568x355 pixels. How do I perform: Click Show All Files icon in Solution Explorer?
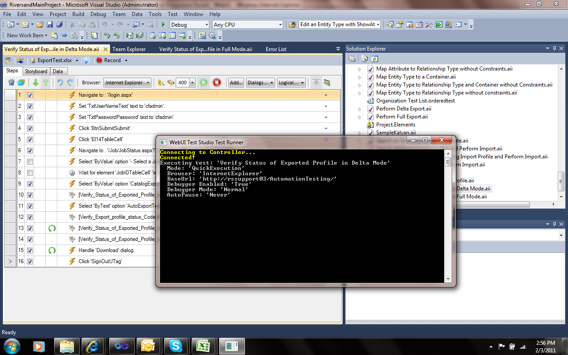pyautogui.click(x=364, y=59)
